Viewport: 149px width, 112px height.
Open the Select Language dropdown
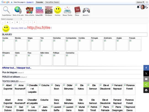point(12,19)
